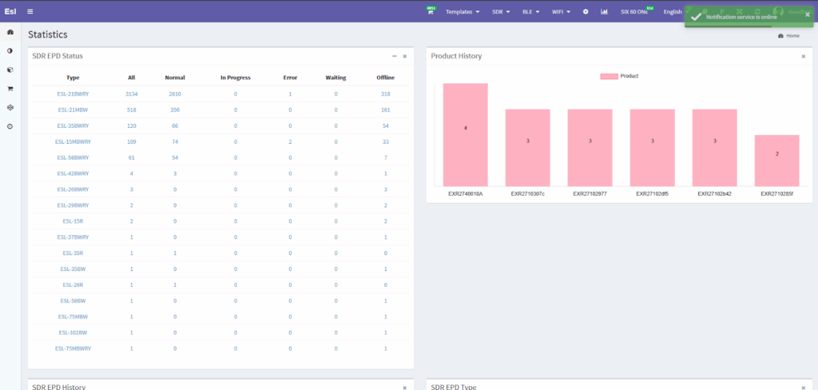Open the Templates dropdown menu
The width and height of the screenshot is (818, 390).
pyautogui.click(x=463, y=12)
